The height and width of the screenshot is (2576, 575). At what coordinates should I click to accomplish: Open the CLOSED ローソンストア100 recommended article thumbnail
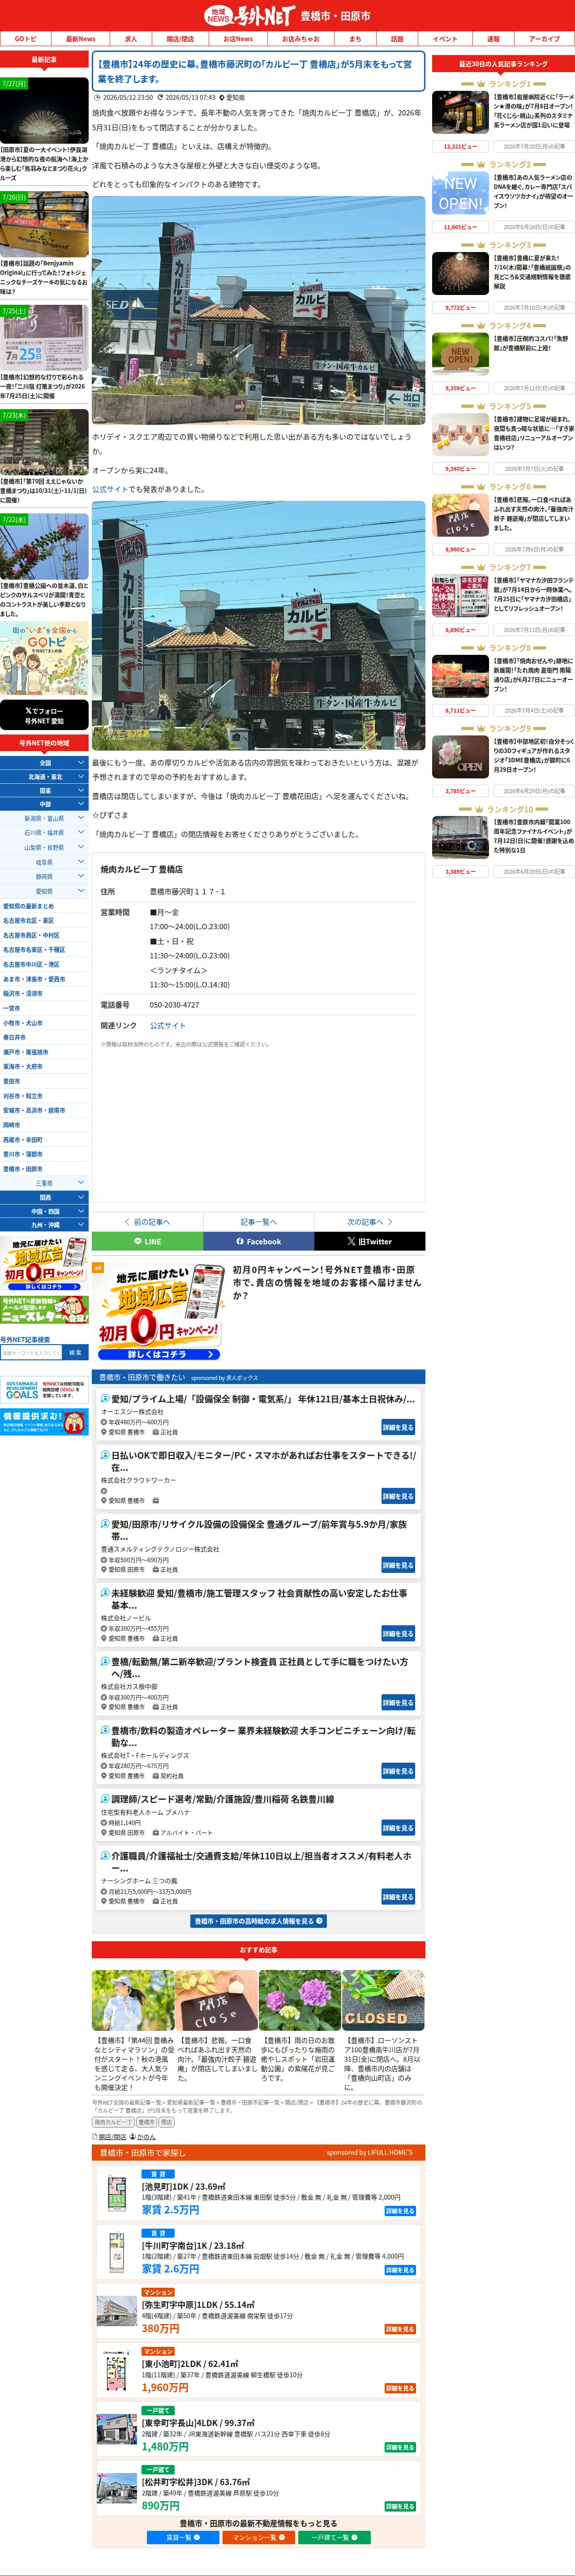[383, 2001]
